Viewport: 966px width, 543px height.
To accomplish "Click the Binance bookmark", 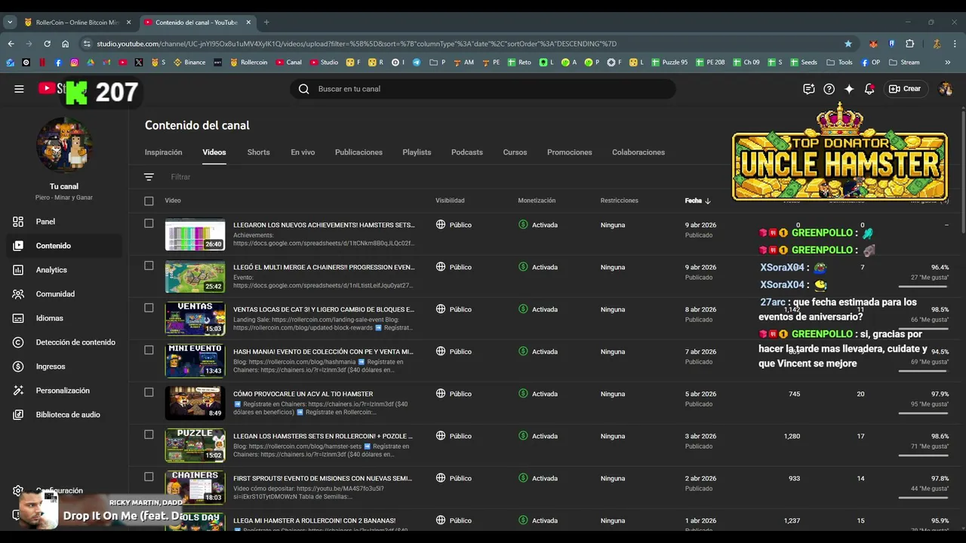I will point(189,63).
